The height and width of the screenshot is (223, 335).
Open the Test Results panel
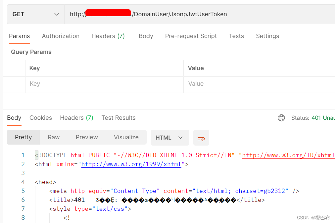pos(118,118)
